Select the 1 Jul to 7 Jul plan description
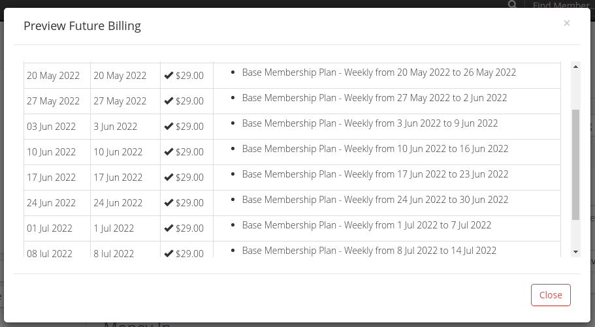The image size is (595, 327). click(366, 225)
